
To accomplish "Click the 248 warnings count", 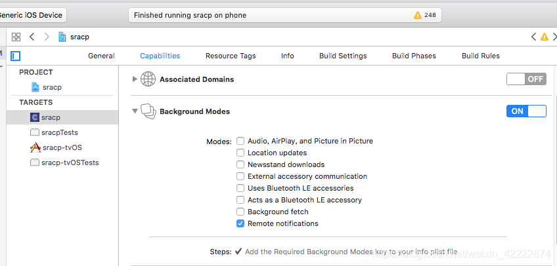I will pyautogui.click(x=430, y=15).
